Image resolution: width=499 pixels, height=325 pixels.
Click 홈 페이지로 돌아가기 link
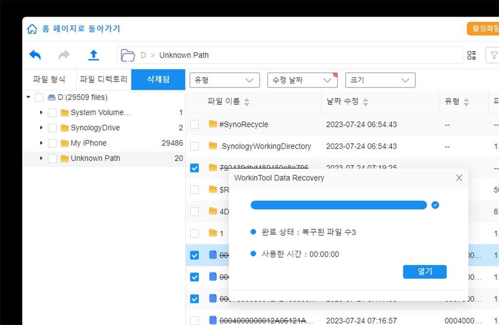(81, 29)
